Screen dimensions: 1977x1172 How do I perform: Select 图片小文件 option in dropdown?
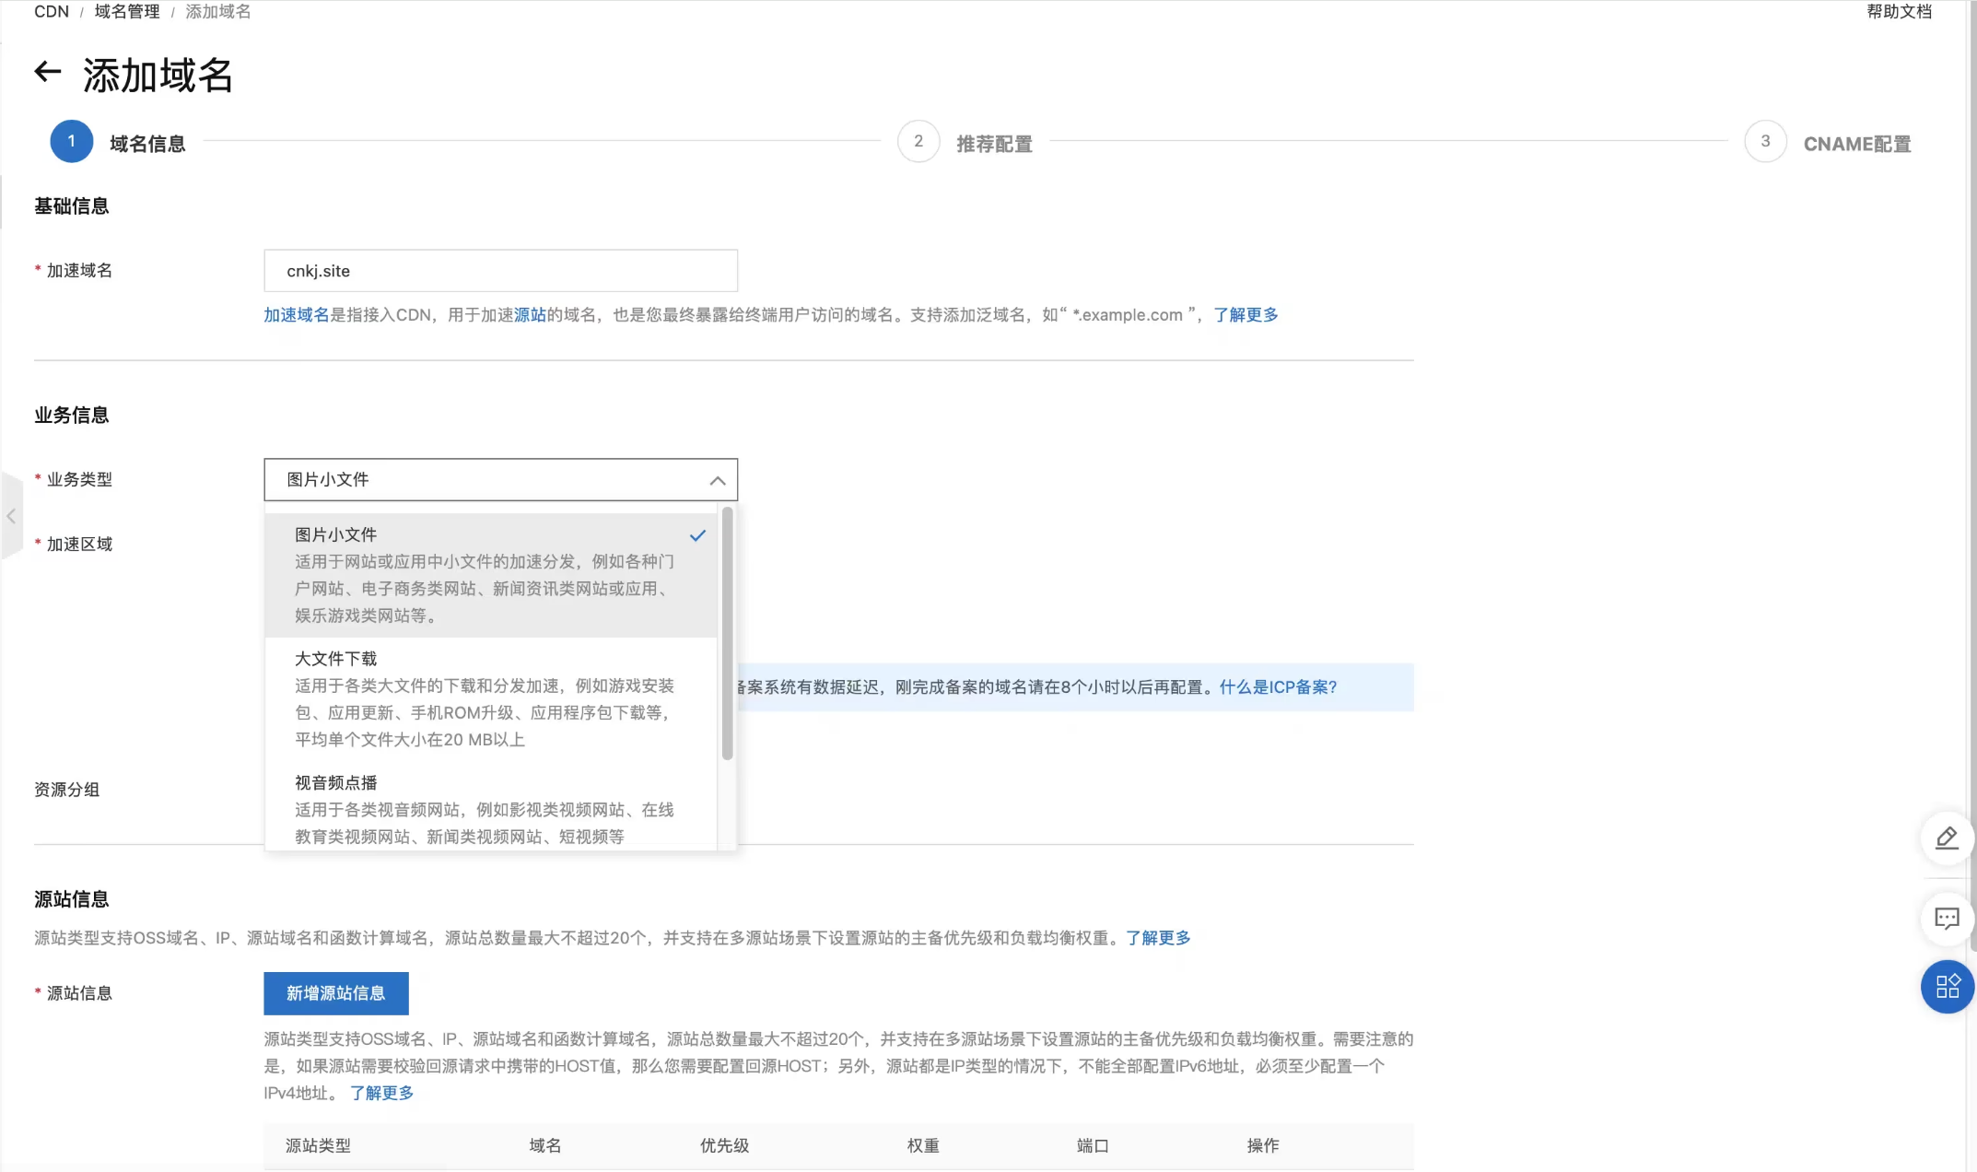[488, 573]
